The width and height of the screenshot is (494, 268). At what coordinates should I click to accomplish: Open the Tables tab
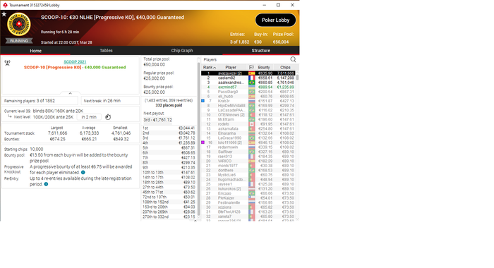pyautogui.click(x=106, y=50)
